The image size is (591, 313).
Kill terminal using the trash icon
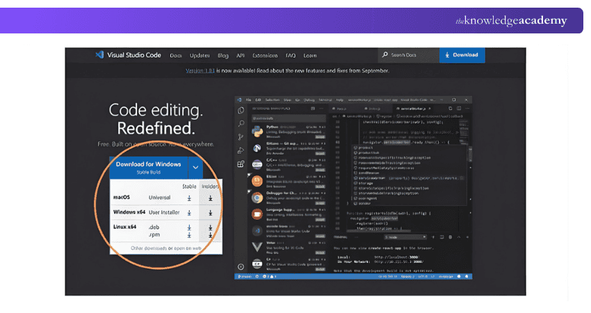[x=450, y=237]
